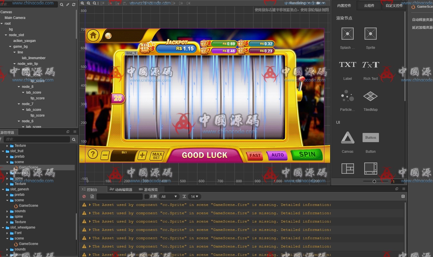Clear the console log
Viewport: 433px width, 257px height.
(x=84, y=197)
